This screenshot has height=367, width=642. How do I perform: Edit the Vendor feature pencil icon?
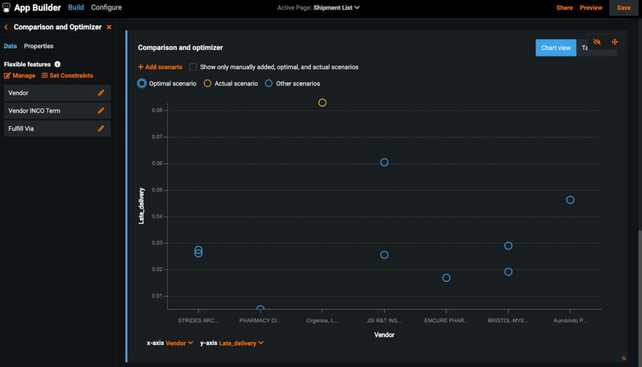click(101, 93)
